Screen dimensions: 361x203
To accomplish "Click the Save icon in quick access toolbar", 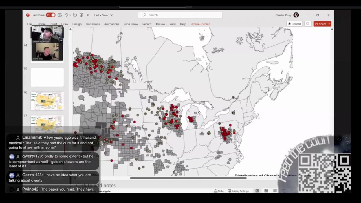I will 60,15.
